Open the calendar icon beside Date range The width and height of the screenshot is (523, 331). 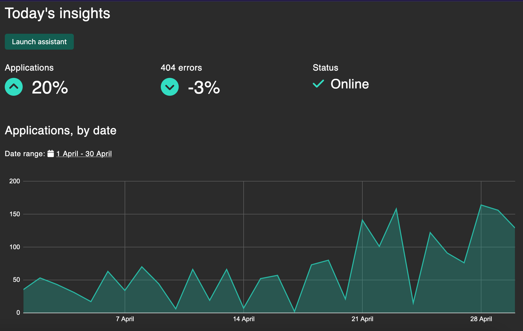(x=51, y=153)
